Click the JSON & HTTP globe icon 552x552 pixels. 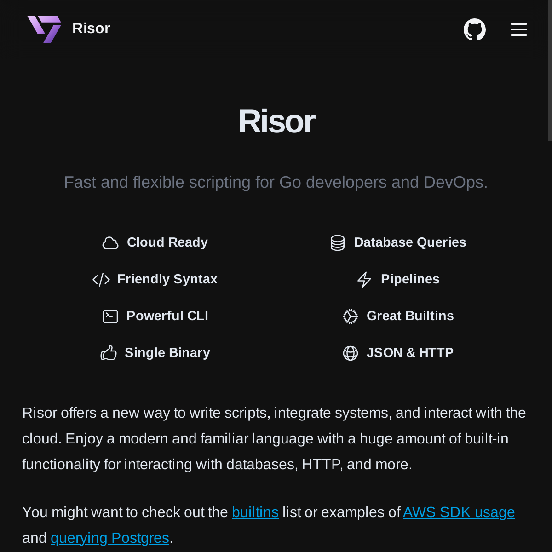coord(351,353)
